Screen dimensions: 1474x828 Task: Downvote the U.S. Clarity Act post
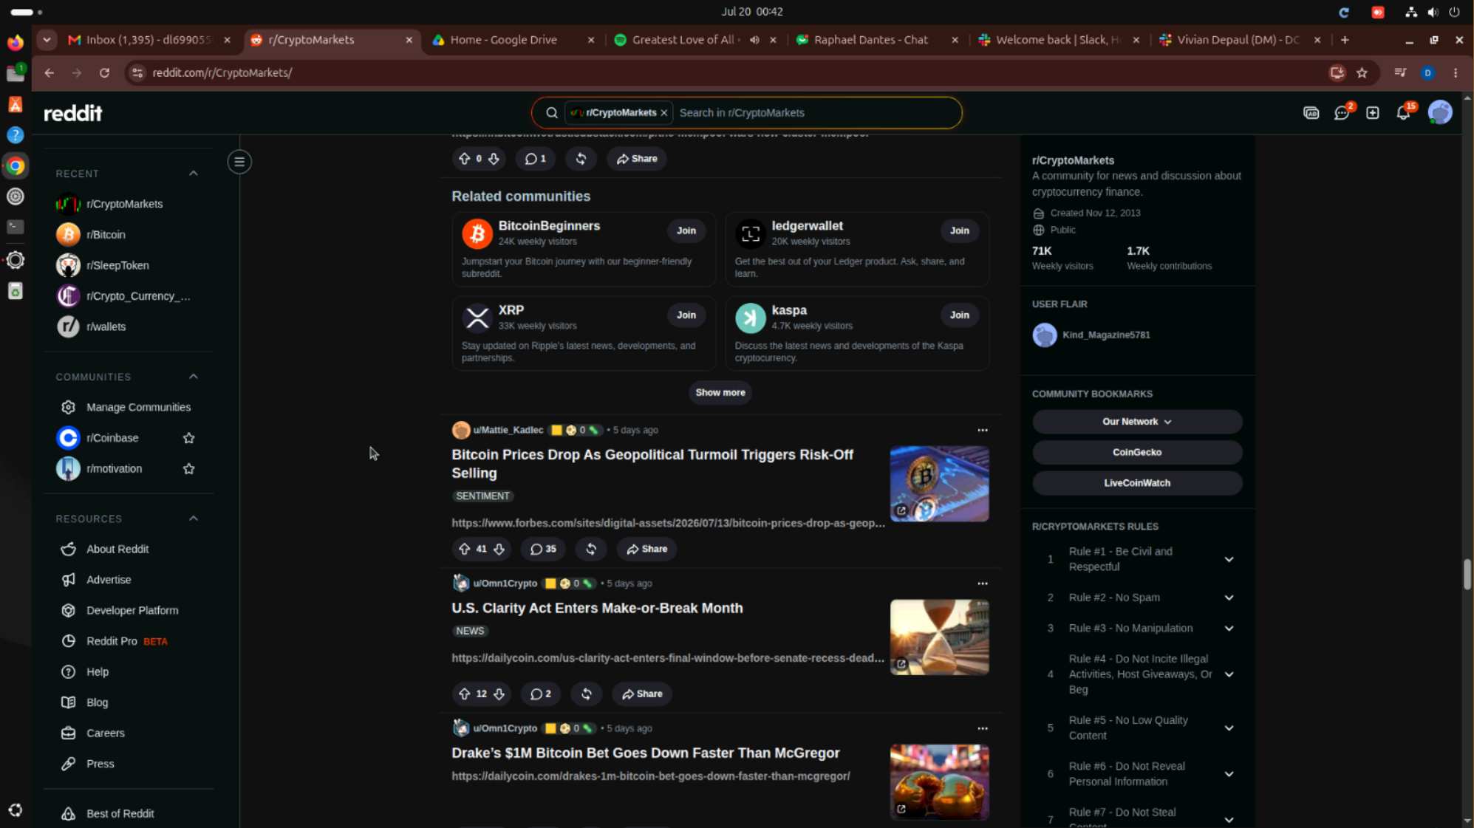coord(499,694)
